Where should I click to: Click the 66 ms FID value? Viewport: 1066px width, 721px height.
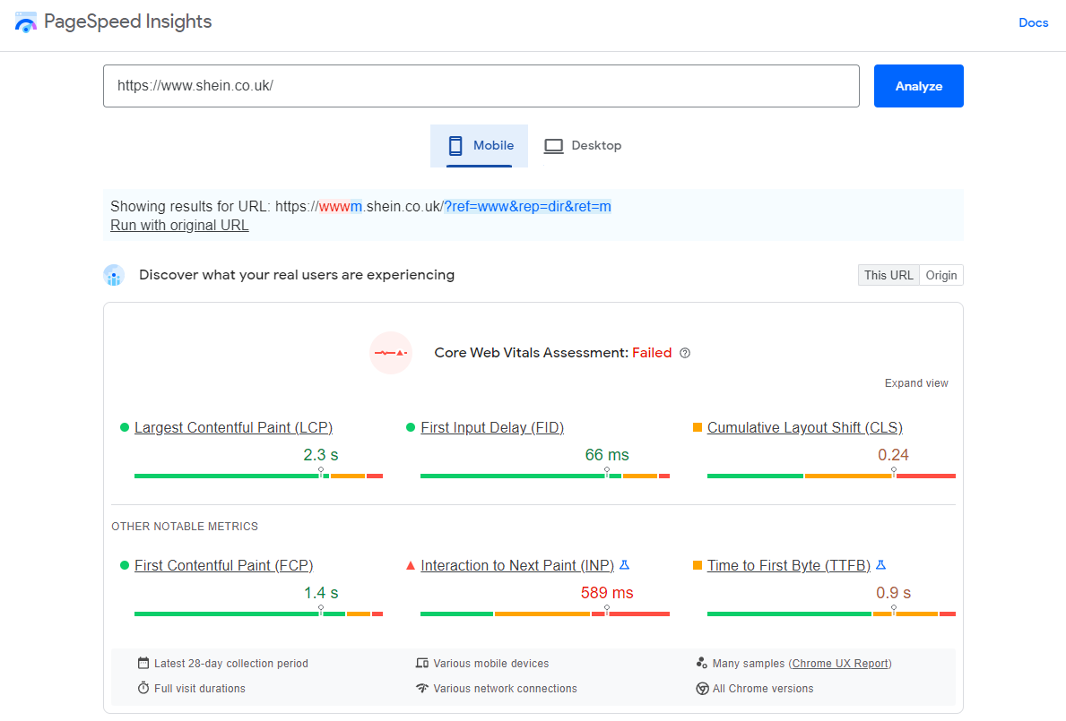607,455
